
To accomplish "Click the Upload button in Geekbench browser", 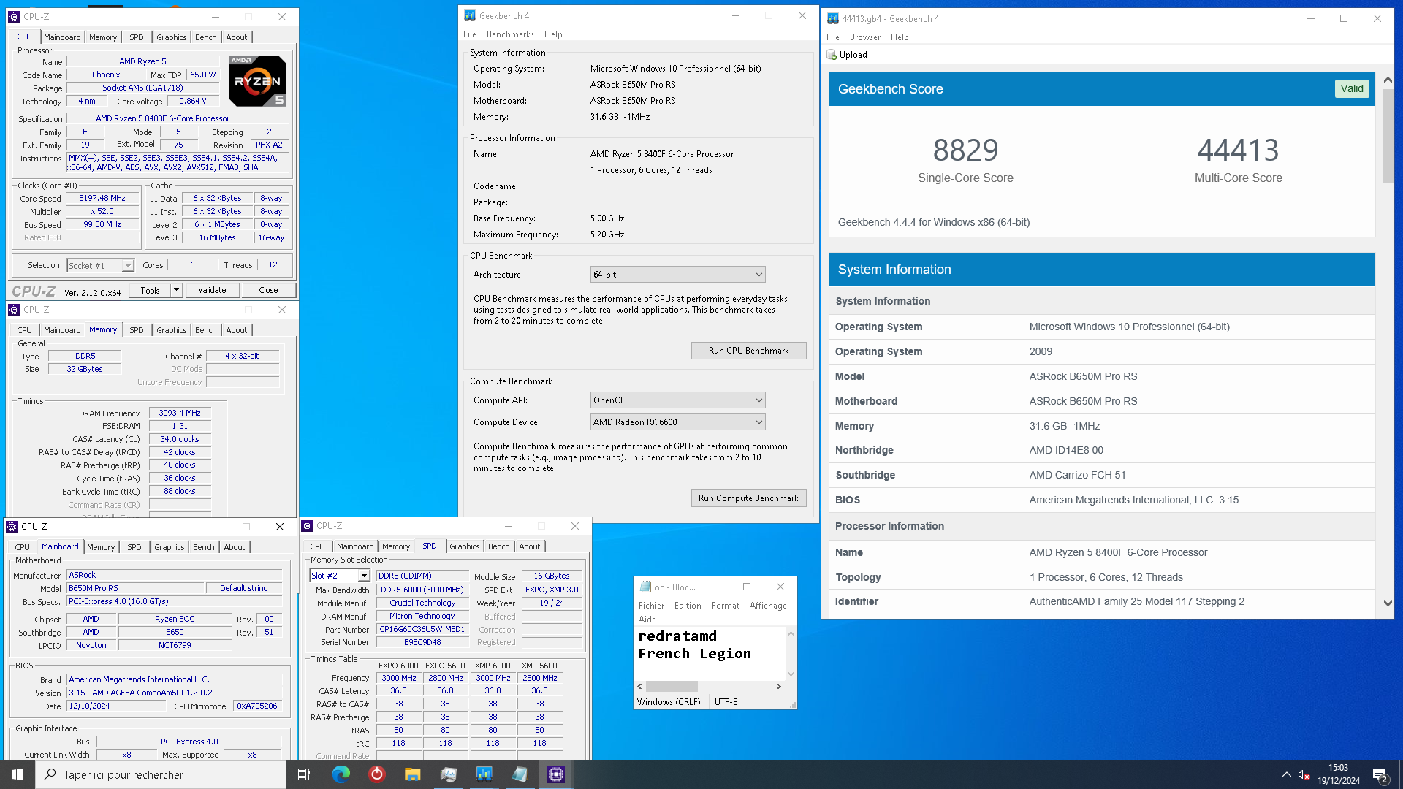I will [847, 55].
